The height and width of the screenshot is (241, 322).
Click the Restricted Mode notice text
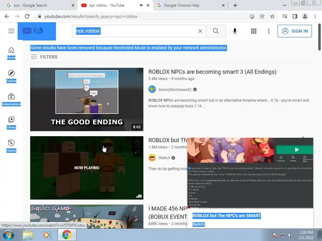(129, 48)
